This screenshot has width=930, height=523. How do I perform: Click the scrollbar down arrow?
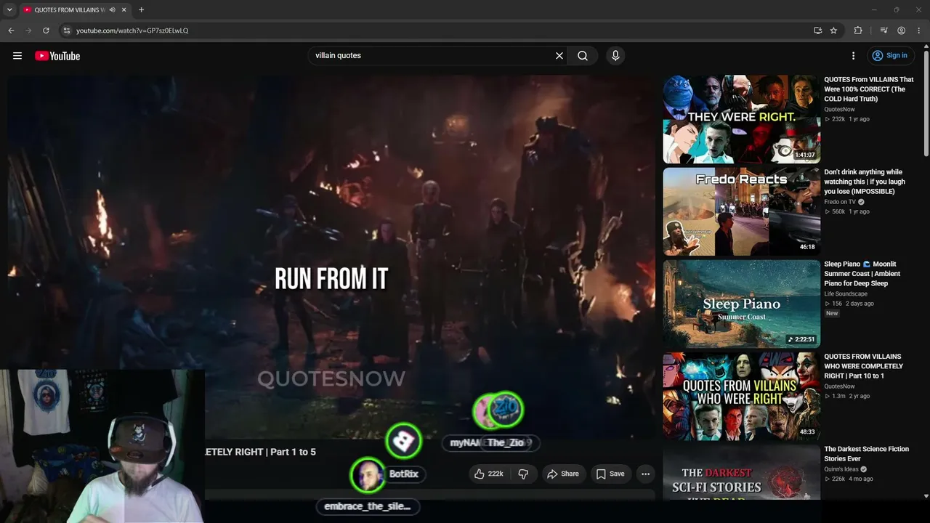coord(926,496)
